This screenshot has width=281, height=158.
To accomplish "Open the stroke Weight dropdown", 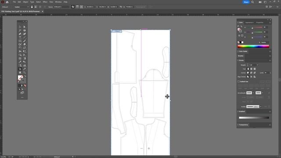I will tap(258, 65).
